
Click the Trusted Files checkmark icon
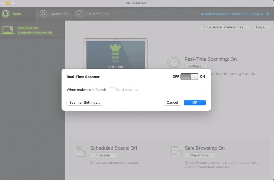[79, 14]
